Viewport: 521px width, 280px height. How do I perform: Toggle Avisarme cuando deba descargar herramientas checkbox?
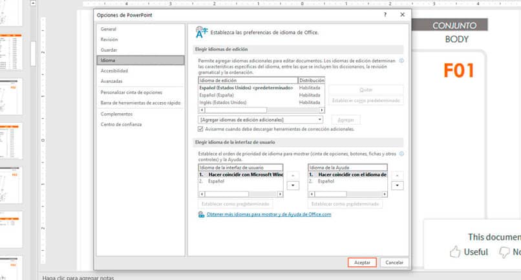(200, 129)
